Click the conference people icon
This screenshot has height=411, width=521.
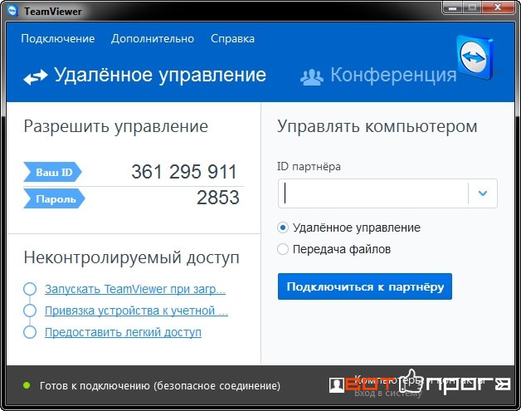(x=311, y=77)
